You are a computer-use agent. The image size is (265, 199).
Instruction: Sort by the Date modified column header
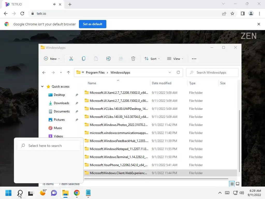point(169,83)
